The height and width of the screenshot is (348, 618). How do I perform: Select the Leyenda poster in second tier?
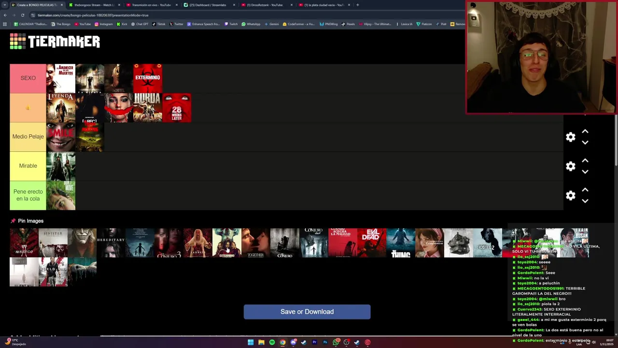pos(61,108)
